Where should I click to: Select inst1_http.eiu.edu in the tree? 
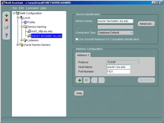[42, 31]
